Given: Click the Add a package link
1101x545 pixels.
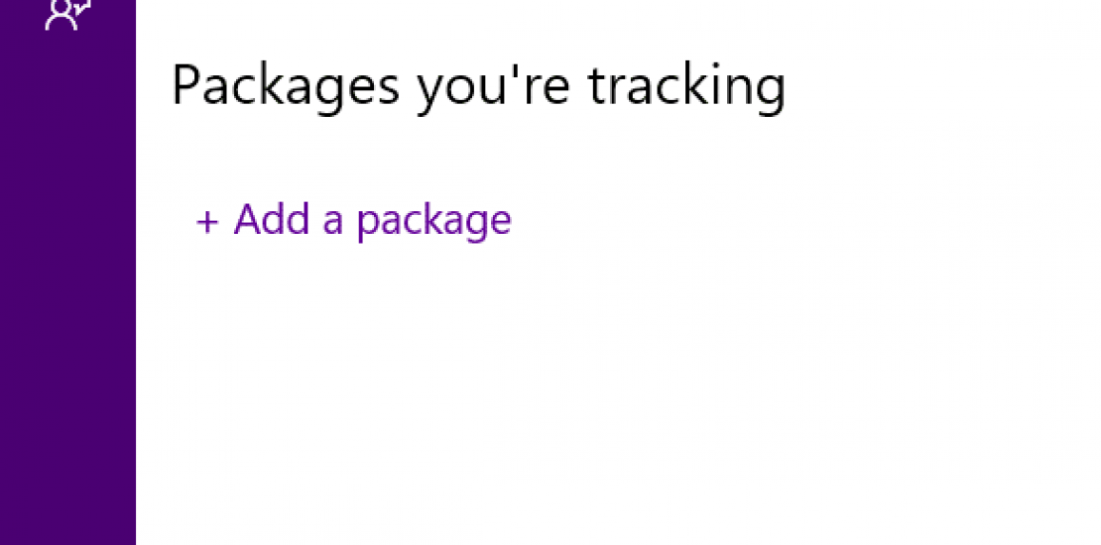Looking at the screenshot, I should pyautogui.click(x=354, y=220).
